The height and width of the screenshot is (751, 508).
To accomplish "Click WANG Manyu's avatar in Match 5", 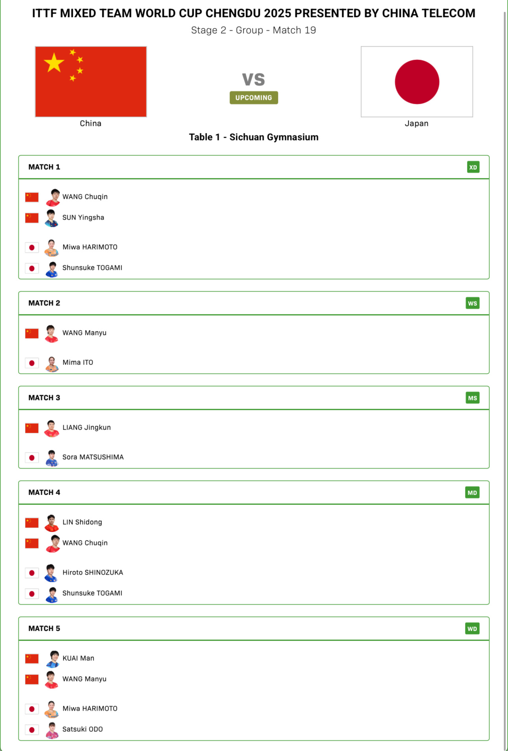I will click(x=52, y=680).
